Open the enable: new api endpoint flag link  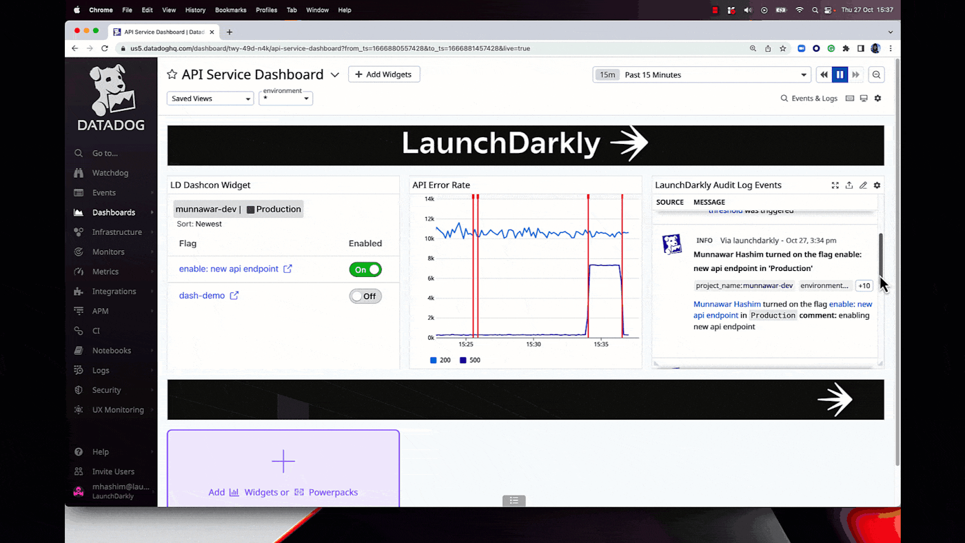(x=229, y=269)
